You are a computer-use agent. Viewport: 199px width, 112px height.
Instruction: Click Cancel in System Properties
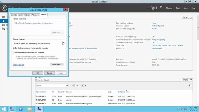tap(49, 73)
